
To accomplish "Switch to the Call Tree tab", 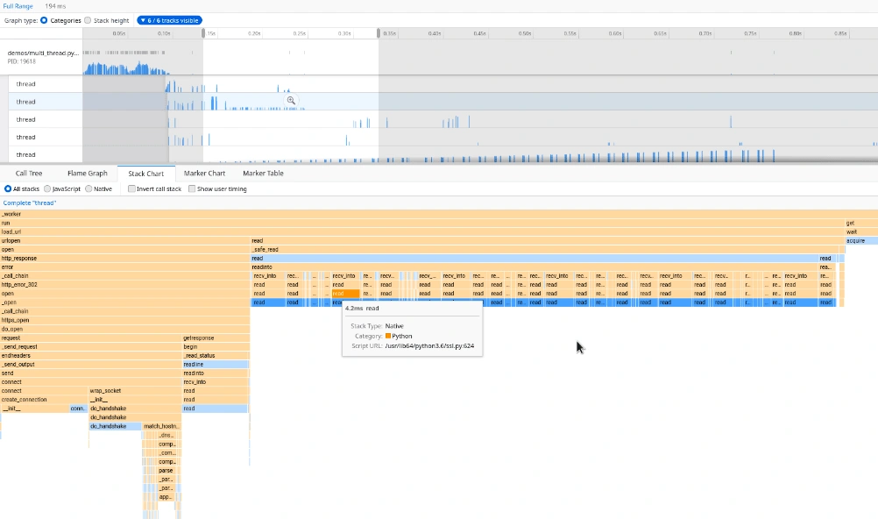I will pos(29,173).
